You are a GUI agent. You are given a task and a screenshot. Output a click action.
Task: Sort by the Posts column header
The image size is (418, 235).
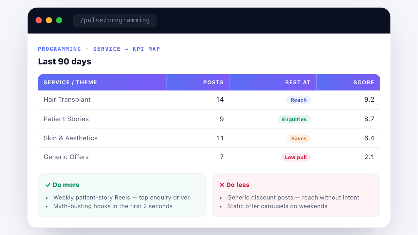[198, 83]
